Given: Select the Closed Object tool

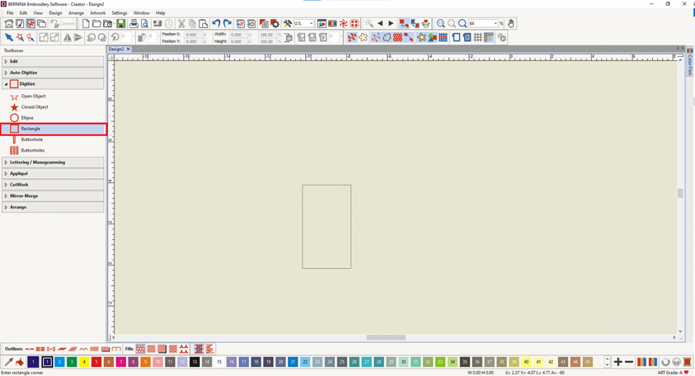Looking at the screenshot, I should pyautogui.click(x=34, y=107).
